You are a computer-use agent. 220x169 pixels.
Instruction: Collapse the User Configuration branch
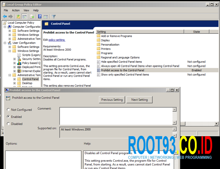coord(5,43)
